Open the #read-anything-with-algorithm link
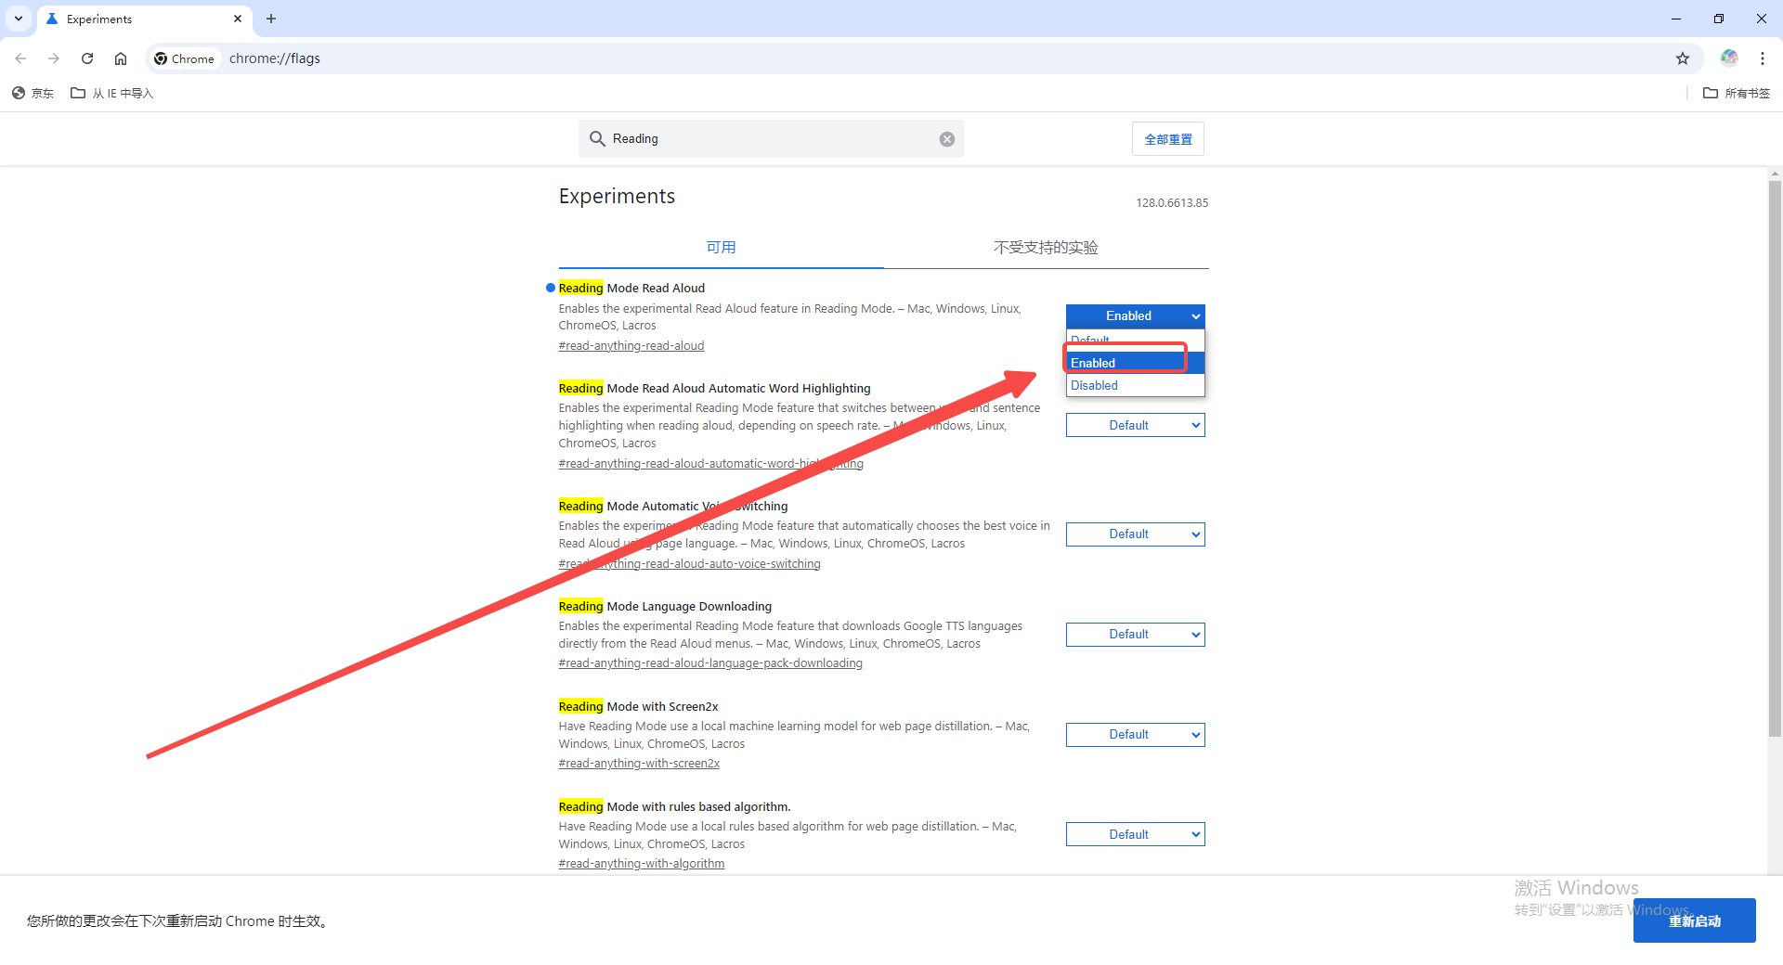This screenshot has width=1783, height=965. [x=642, y=864]
